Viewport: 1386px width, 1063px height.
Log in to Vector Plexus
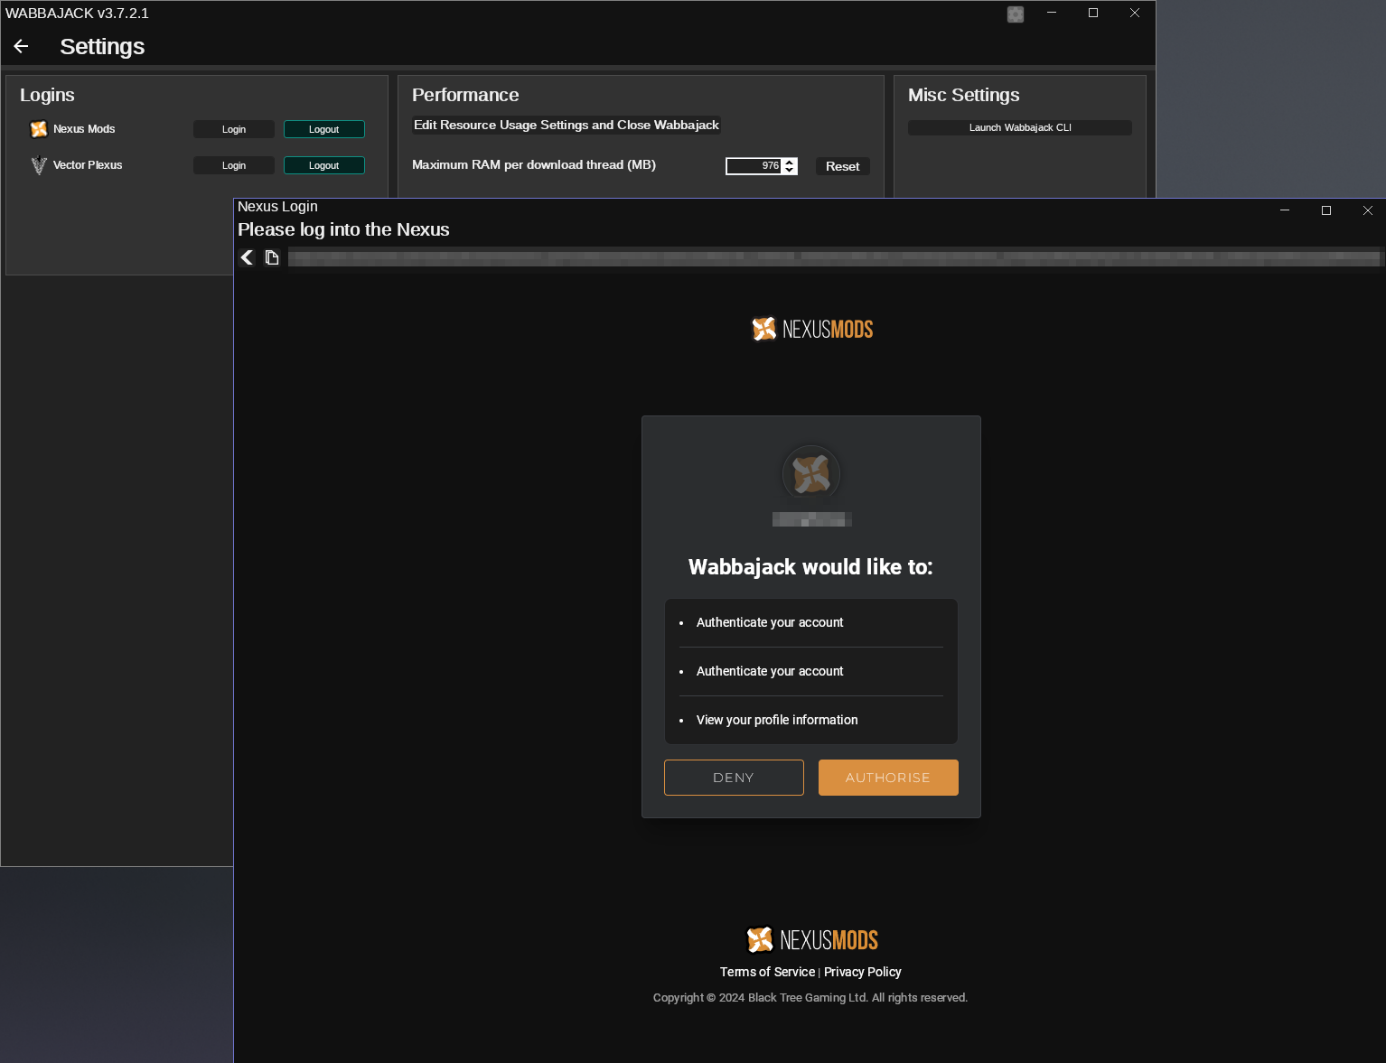[x=234, y=165]
